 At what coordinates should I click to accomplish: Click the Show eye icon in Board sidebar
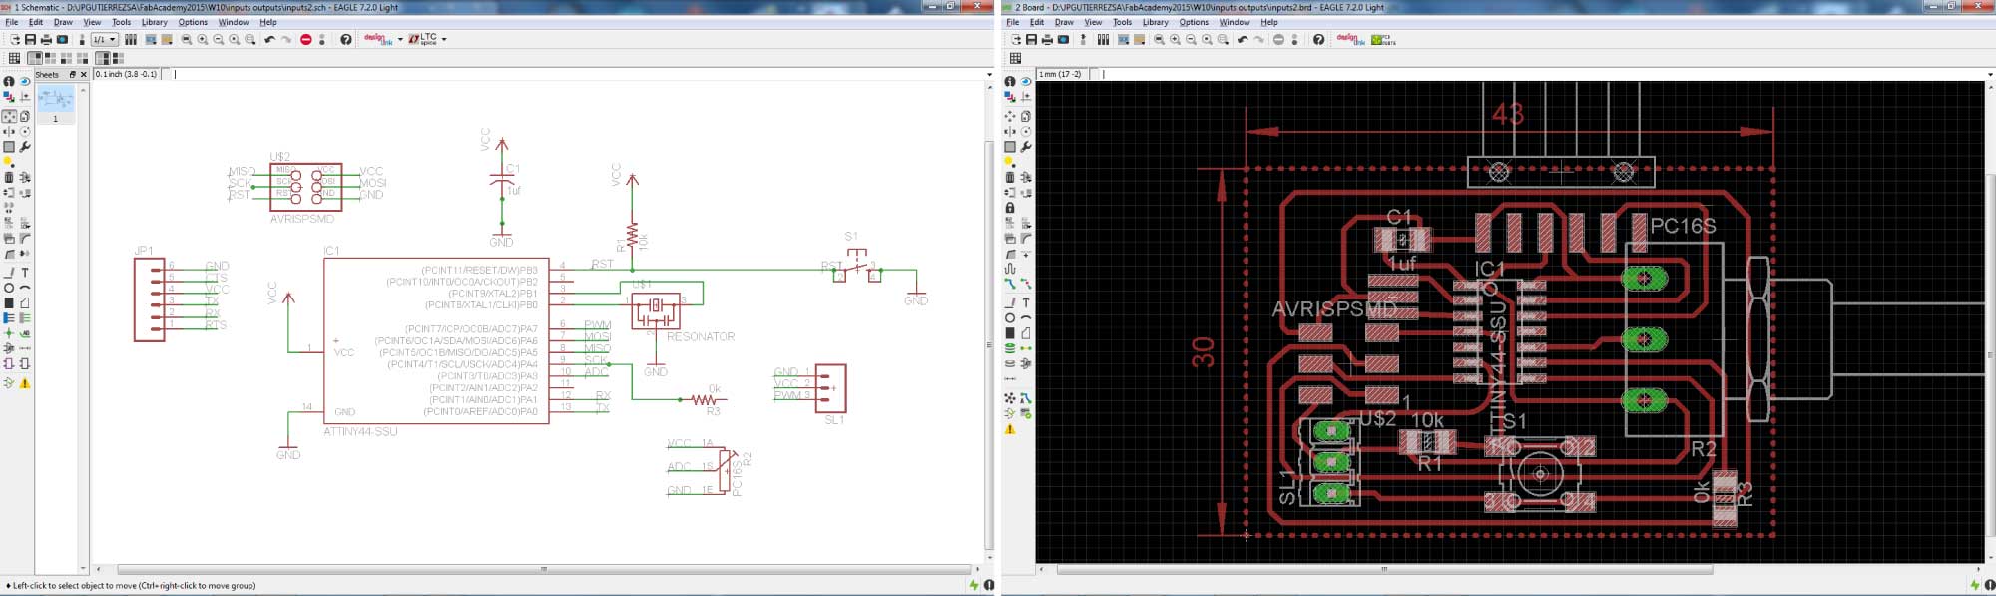coord(1026,82)
